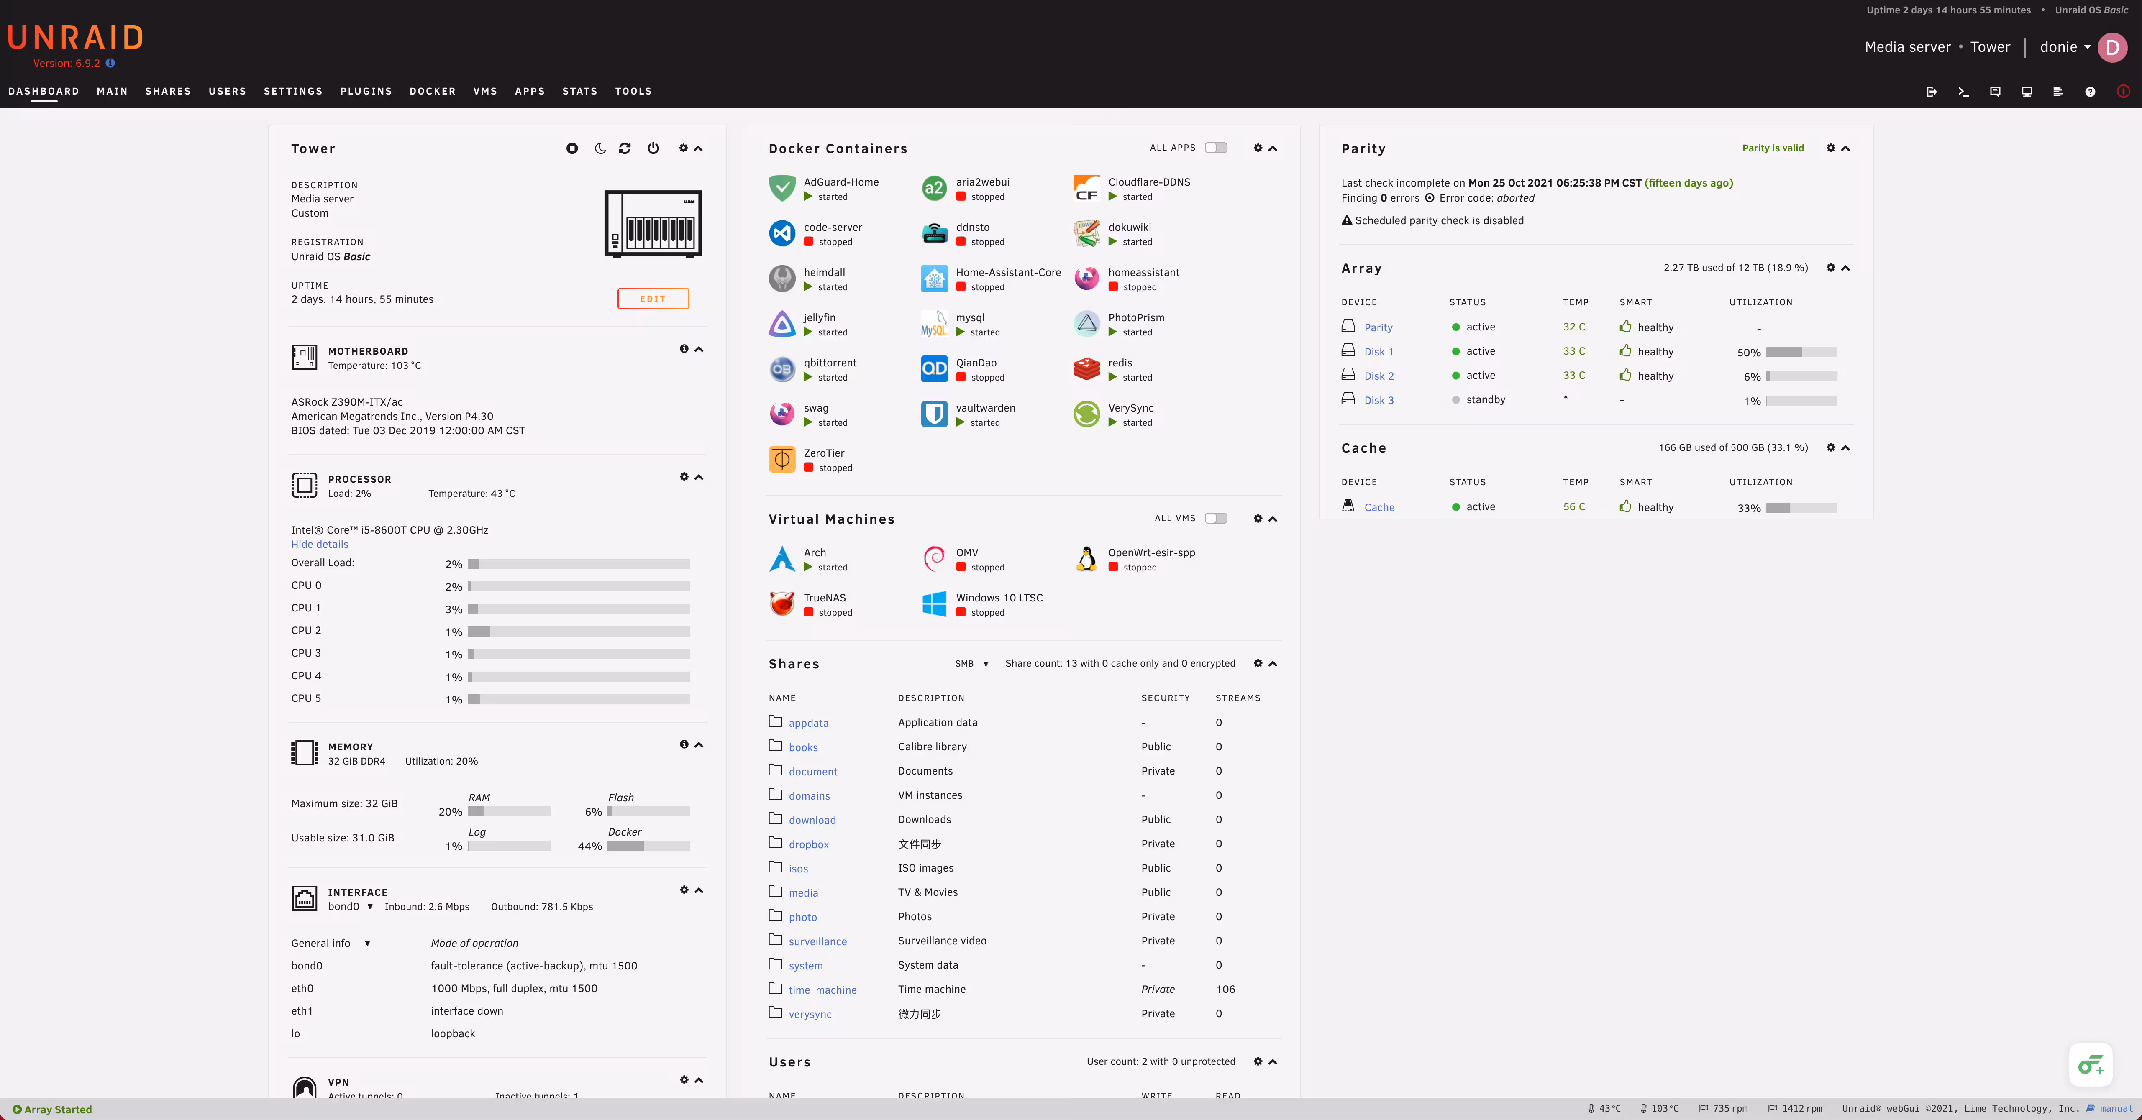Click the help question mark icon
Image resolution: width=2142 pixels, height=1120 pixels.
2090,92
